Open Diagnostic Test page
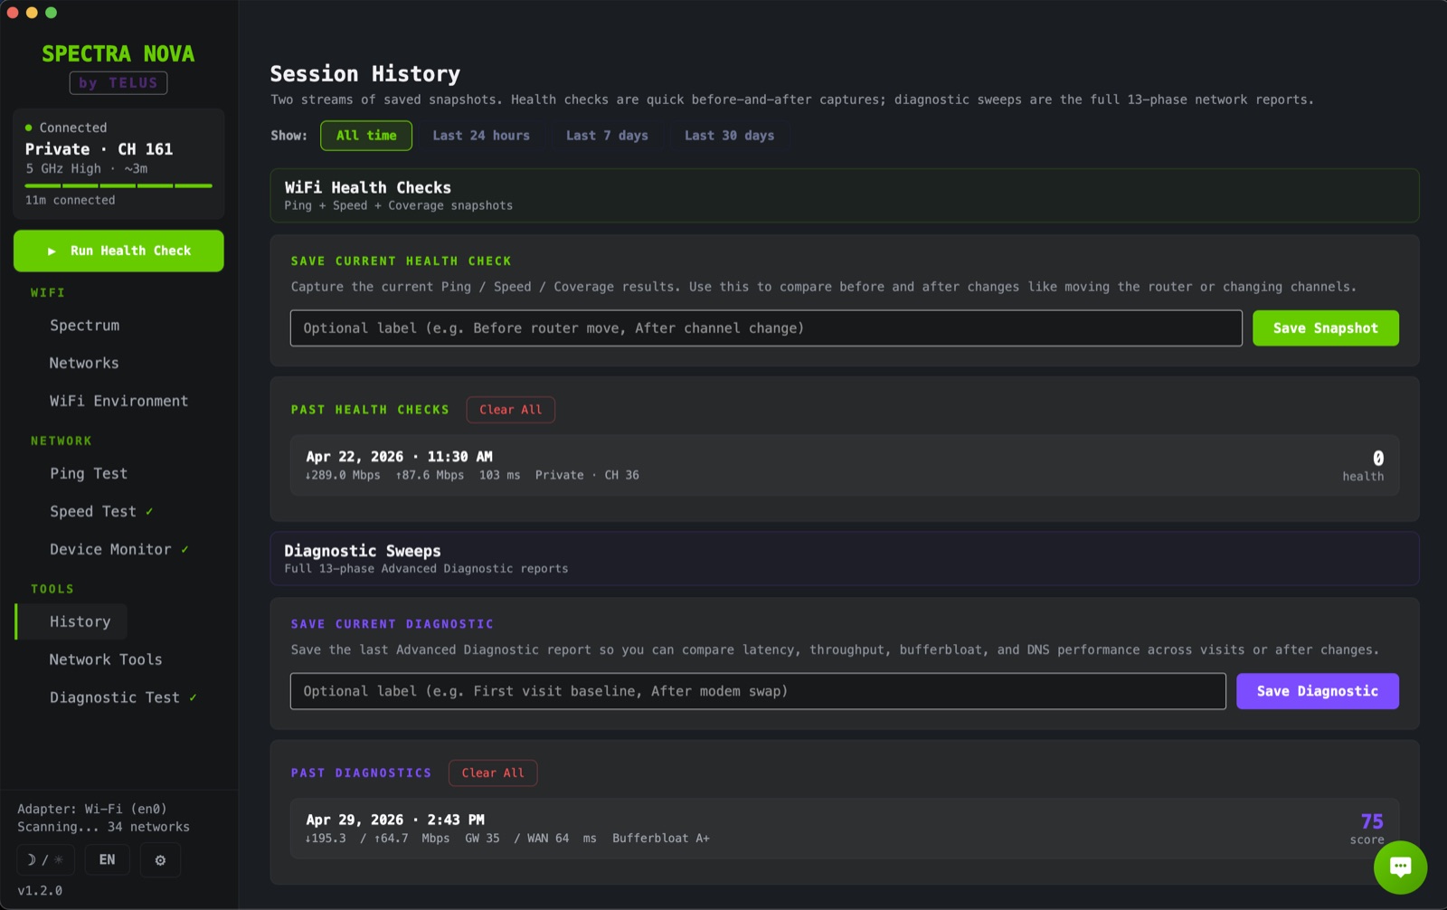 pyautogui.click(x=115, y=698)
